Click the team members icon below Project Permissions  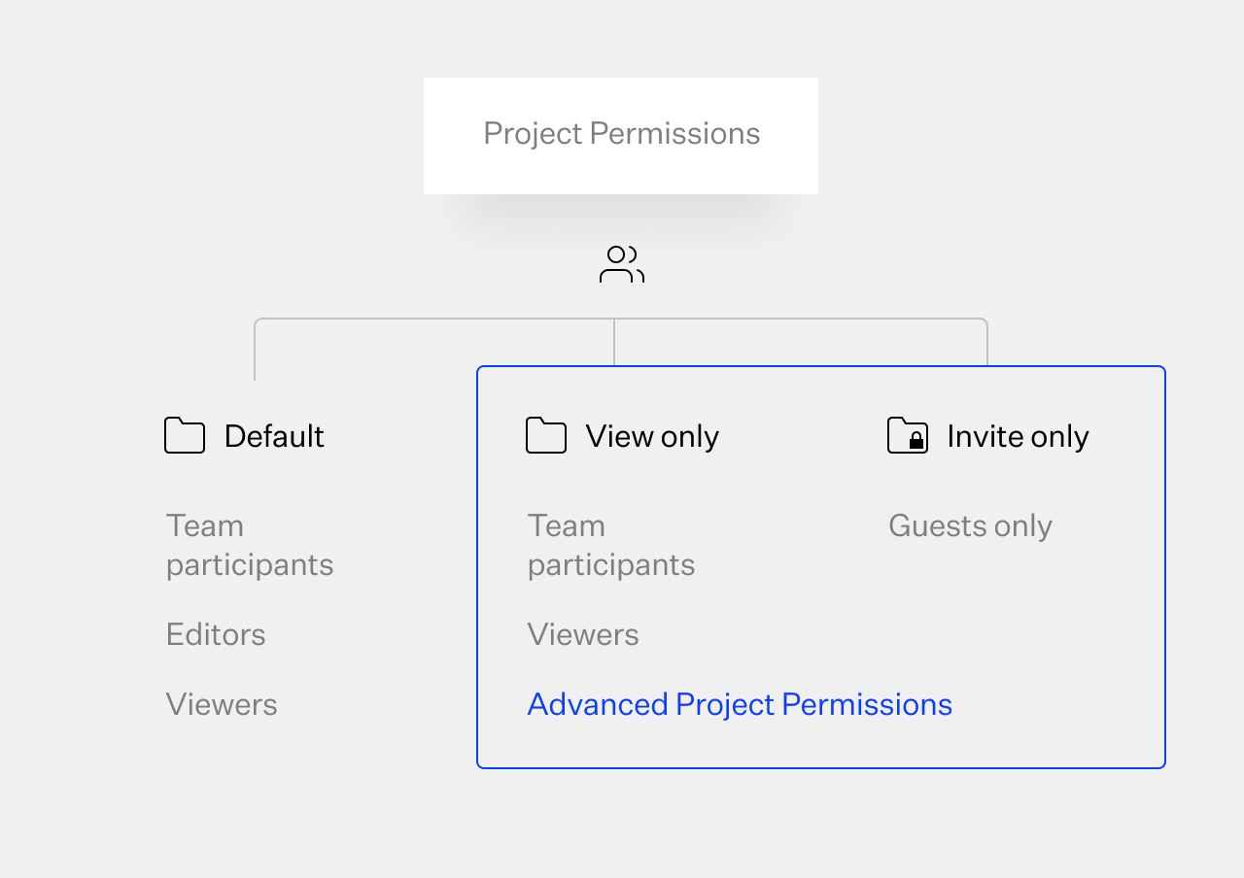622,264
